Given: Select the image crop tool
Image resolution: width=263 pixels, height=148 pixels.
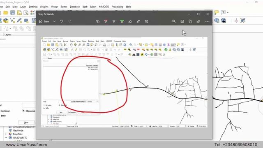Looking at the screenshot, I should point(146,21).
